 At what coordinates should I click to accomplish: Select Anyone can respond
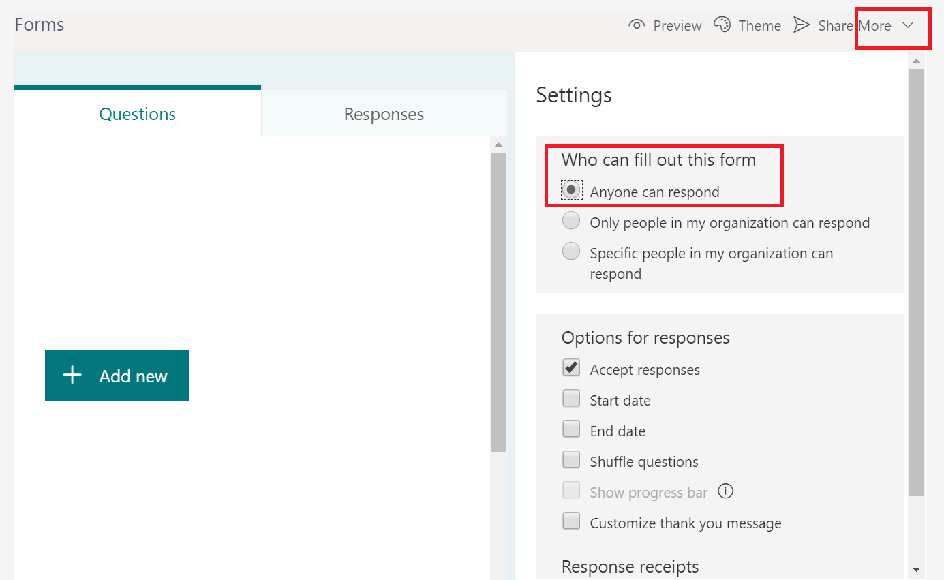tap(571, 190)
